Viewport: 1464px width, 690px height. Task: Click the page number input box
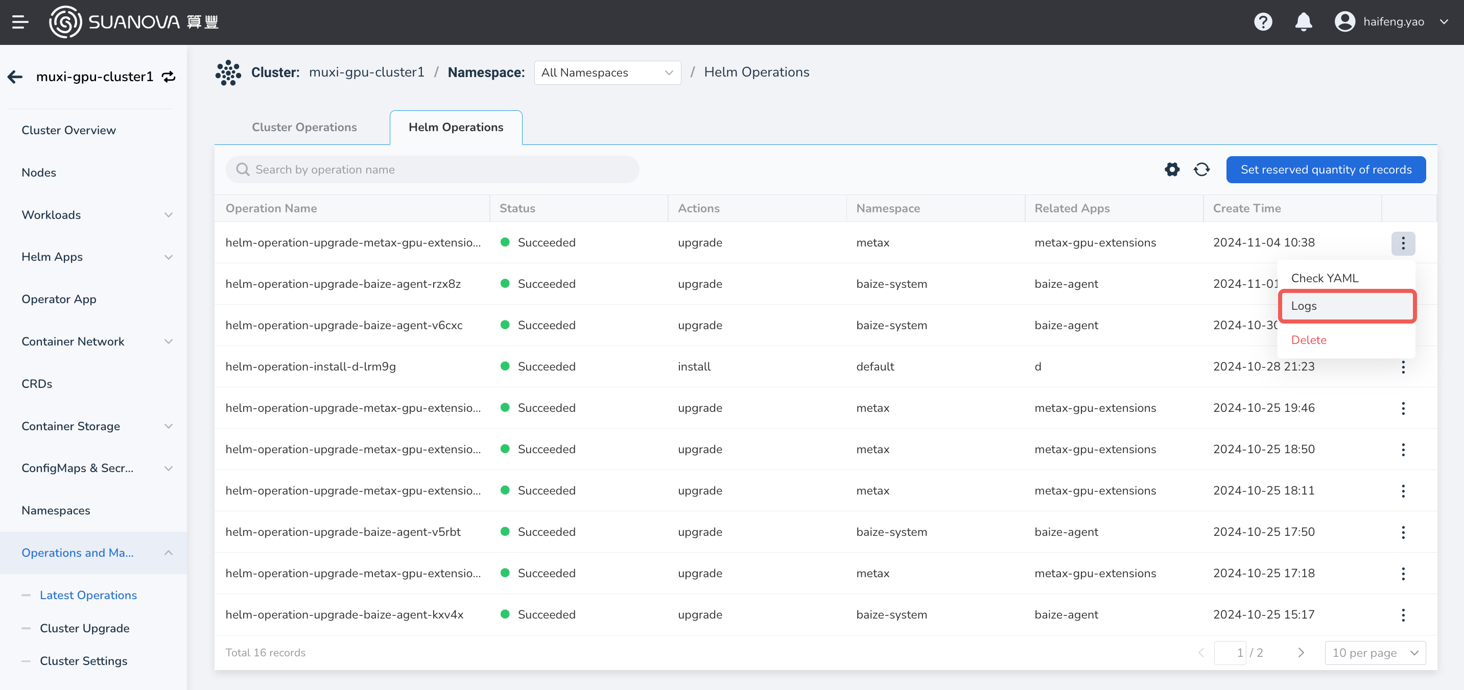coord(1230,653)
